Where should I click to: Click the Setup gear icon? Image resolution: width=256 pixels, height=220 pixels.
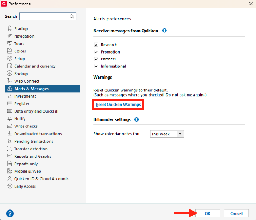[x=9, y=59]
